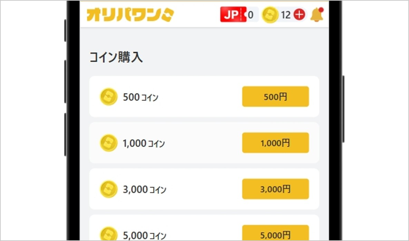
Task: Click the coin icon beside 500 コイン
Action: pyautogui.click(x=108, y=97)
